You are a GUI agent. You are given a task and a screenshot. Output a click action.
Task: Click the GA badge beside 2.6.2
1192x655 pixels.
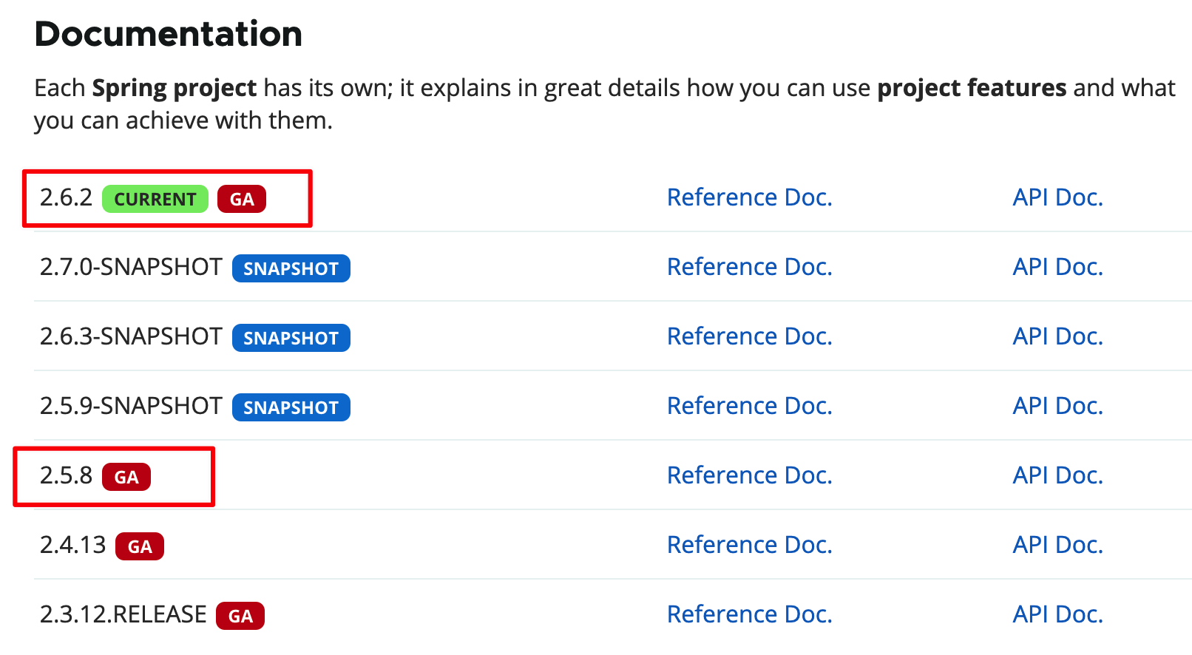(242, 199)
